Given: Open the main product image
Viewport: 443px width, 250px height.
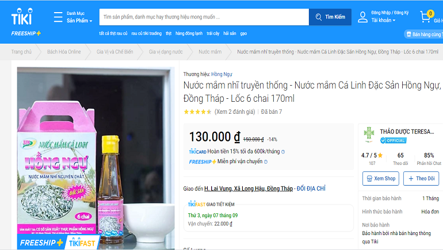Looking at the screenshot, I should pyautogui.click(x=96, y=158).
